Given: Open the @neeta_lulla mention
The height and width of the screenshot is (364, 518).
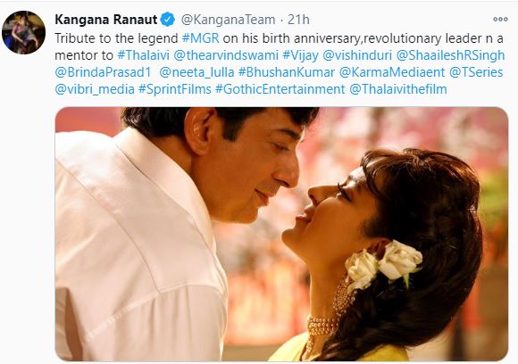Looking at the screenshot, I should click(196, 72).
